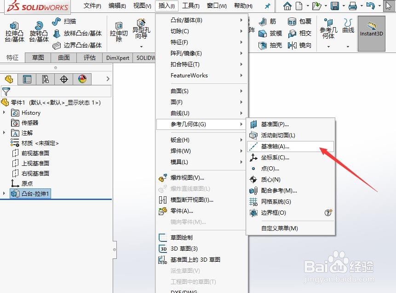This screenshot has width=396, height=293.
Task: Unpin the menu bar pushpin
Action: pos(267,6)
